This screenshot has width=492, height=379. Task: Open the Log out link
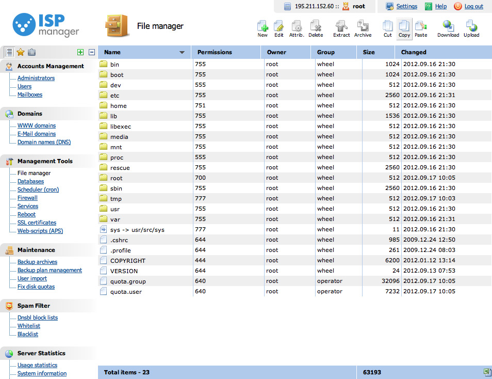pos(473,6)
